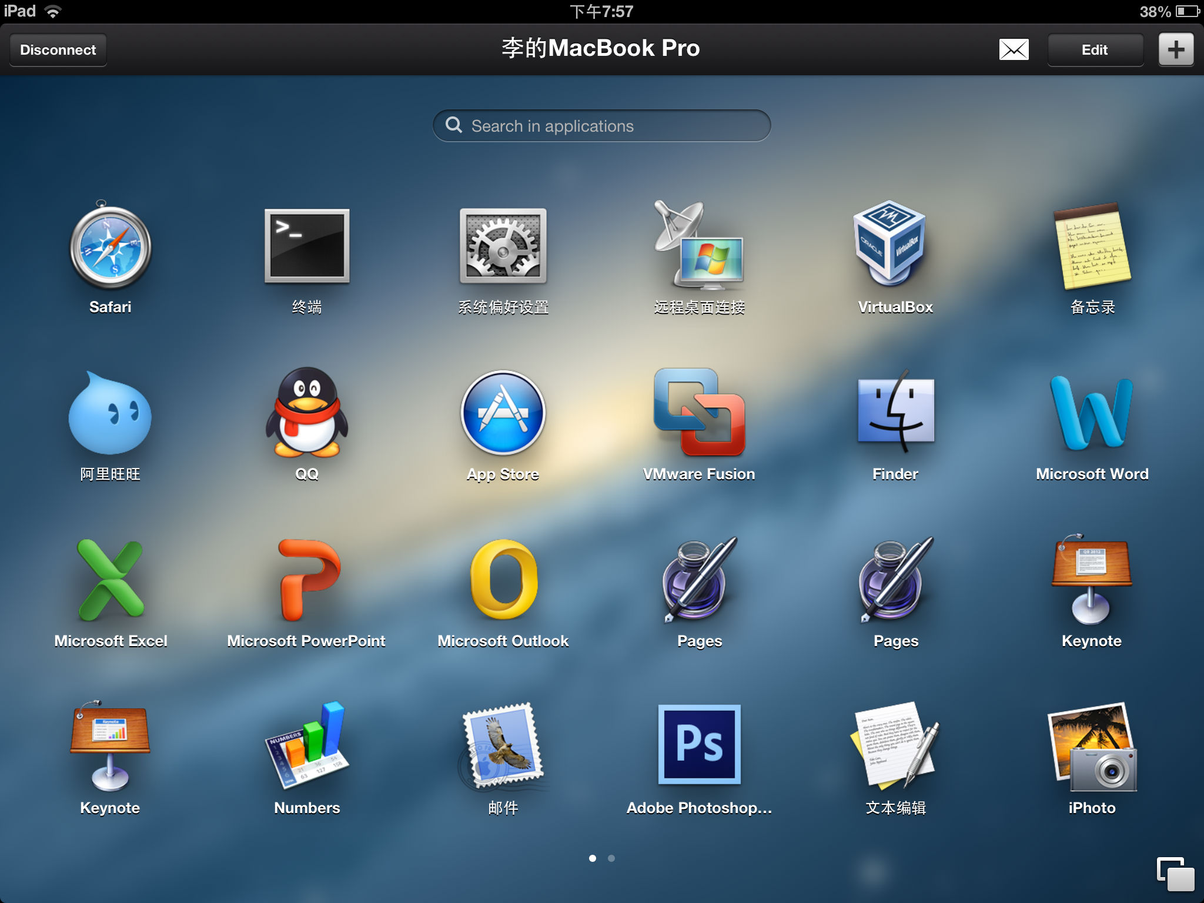Click the Search in applications field
This screenshot has width=1204, height=903.
click(602, 126)
